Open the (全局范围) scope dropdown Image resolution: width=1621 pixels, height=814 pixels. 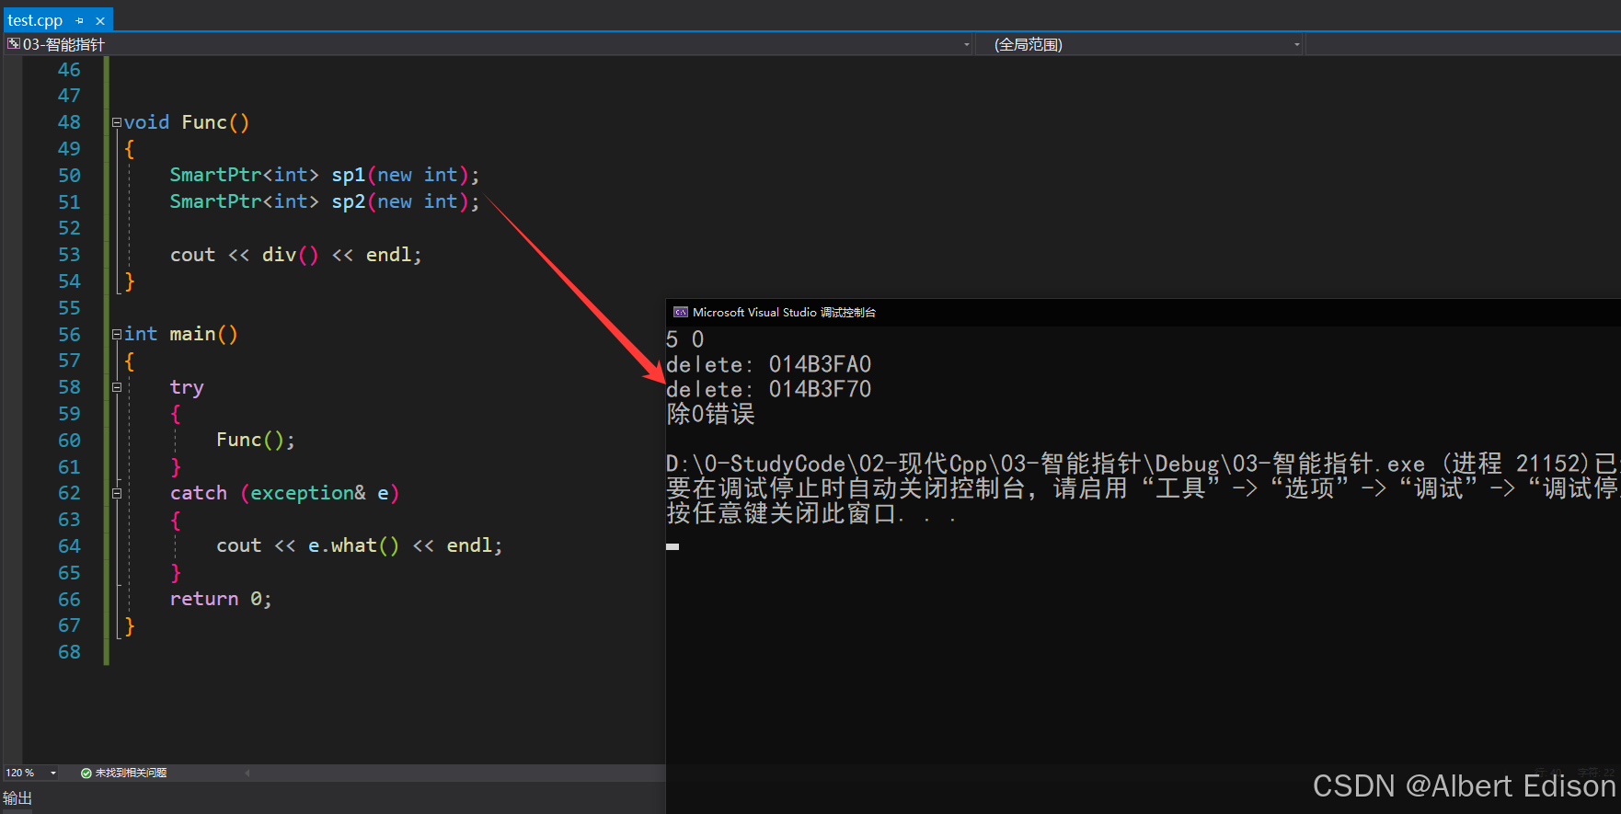[x=1297, y=44]
